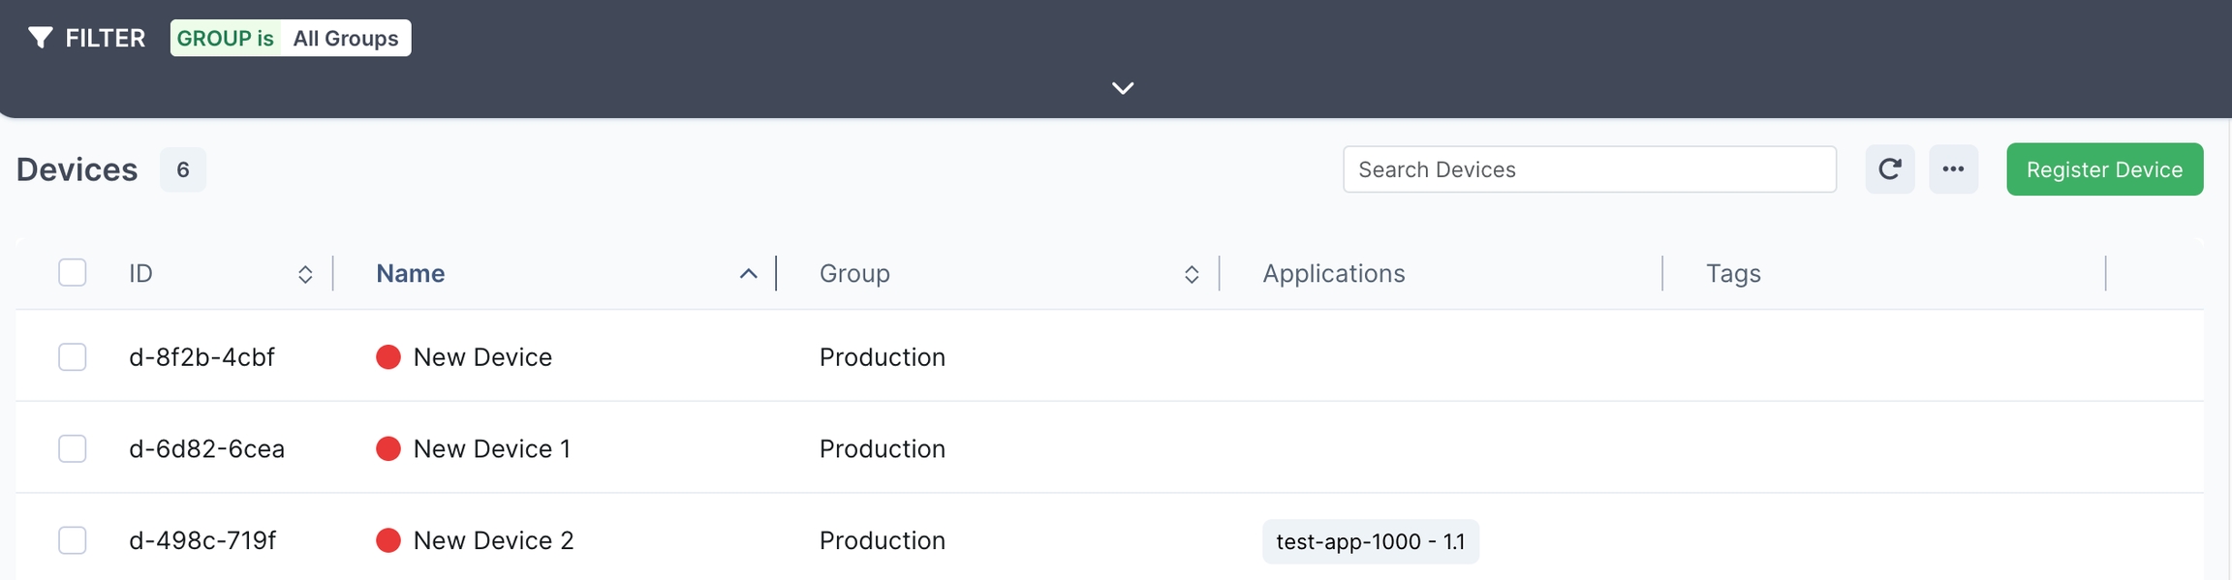Viewport: 2232px width, 580px height.
Task: Tick the checkbox for device d-498c-719f
Action: (73, 540)
